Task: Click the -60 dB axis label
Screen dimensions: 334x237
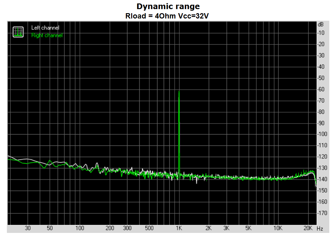Action: coord(322,89)
